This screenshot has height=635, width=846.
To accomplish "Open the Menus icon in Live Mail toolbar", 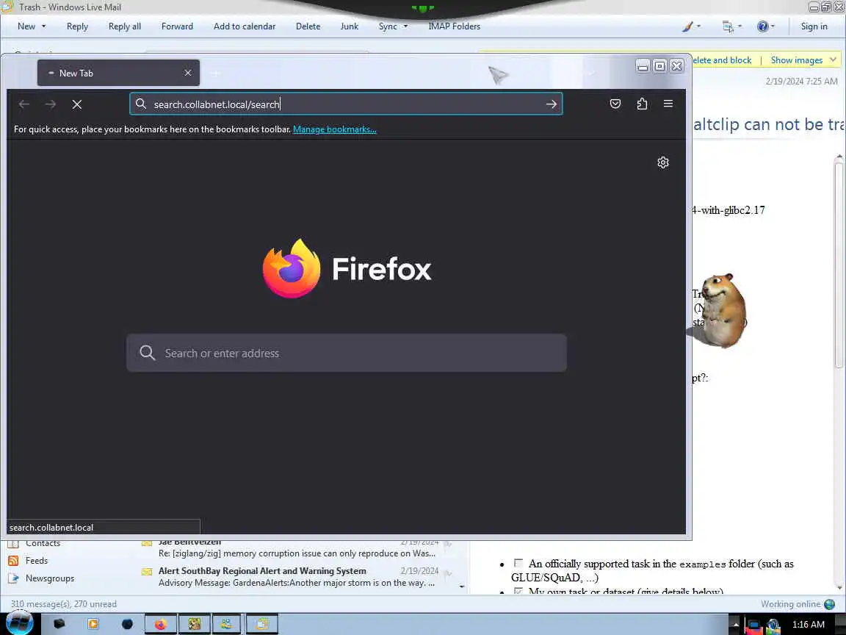I will click(x=728, y=26).
